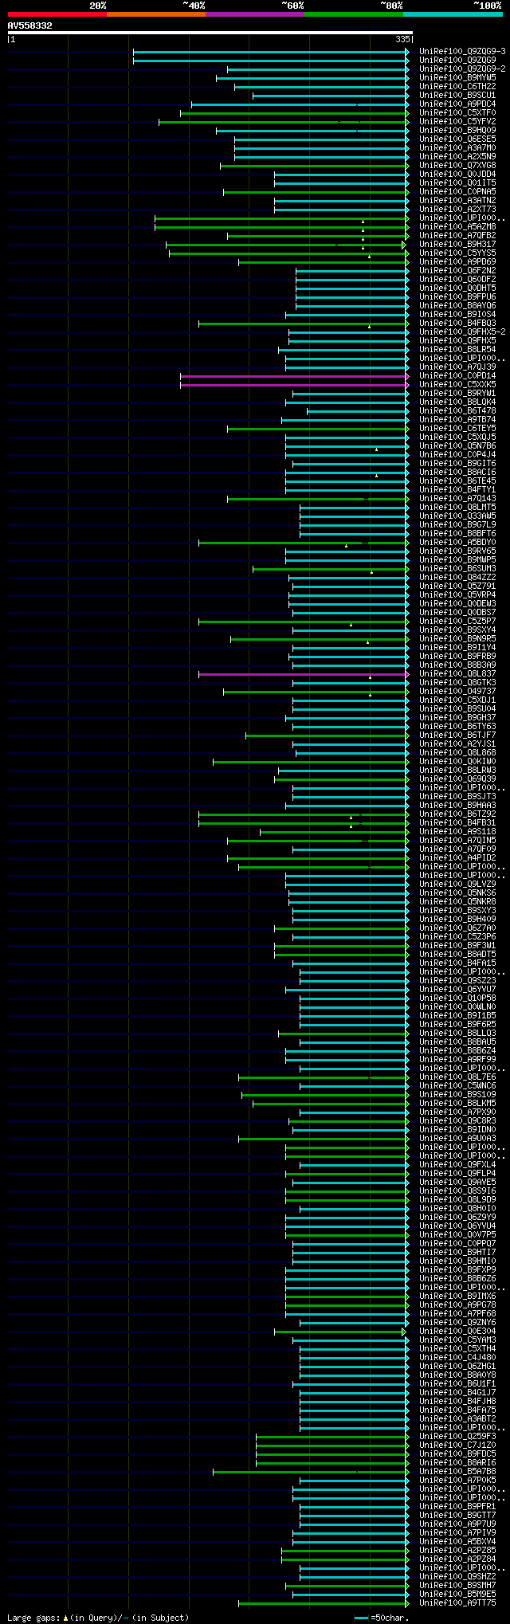
Task: Select the UniRef100_B9S109 label
Action: click(x=458, y=1094)
